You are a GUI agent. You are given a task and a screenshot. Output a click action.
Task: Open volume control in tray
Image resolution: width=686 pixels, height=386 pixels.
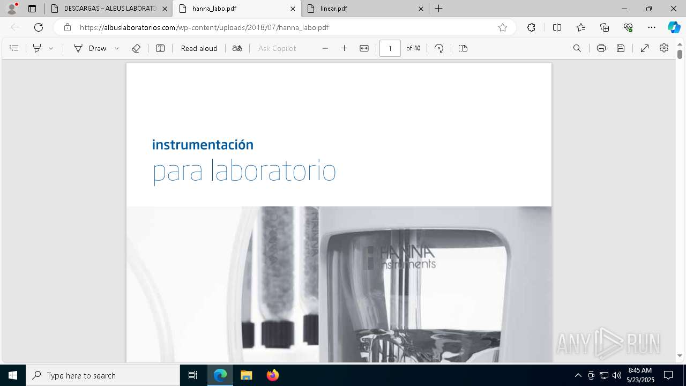point(616,375)
